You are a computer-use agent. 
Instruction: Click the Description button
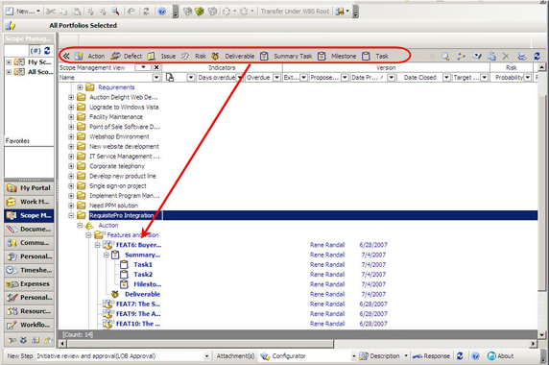coord(380,356)
